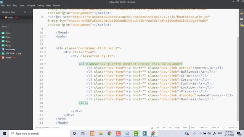Switch to Brackets icon in taskbar

(144, 134)
